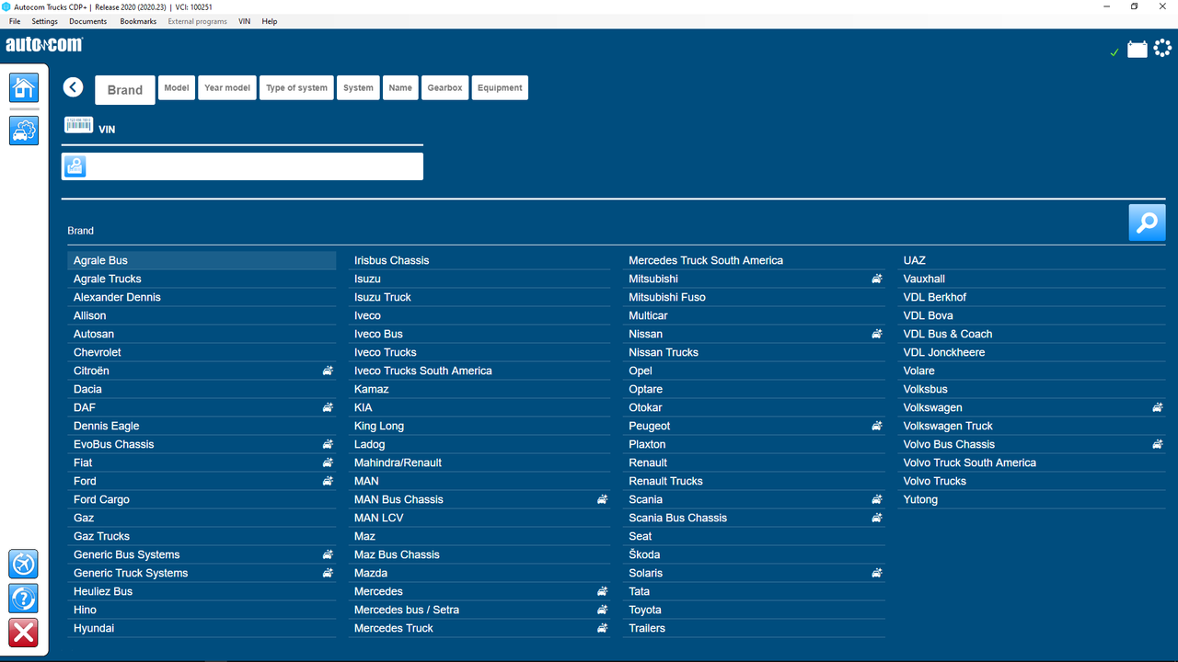
Task: Switch to the Model tab
Action: pyautogui.click(x=177, y=88)
